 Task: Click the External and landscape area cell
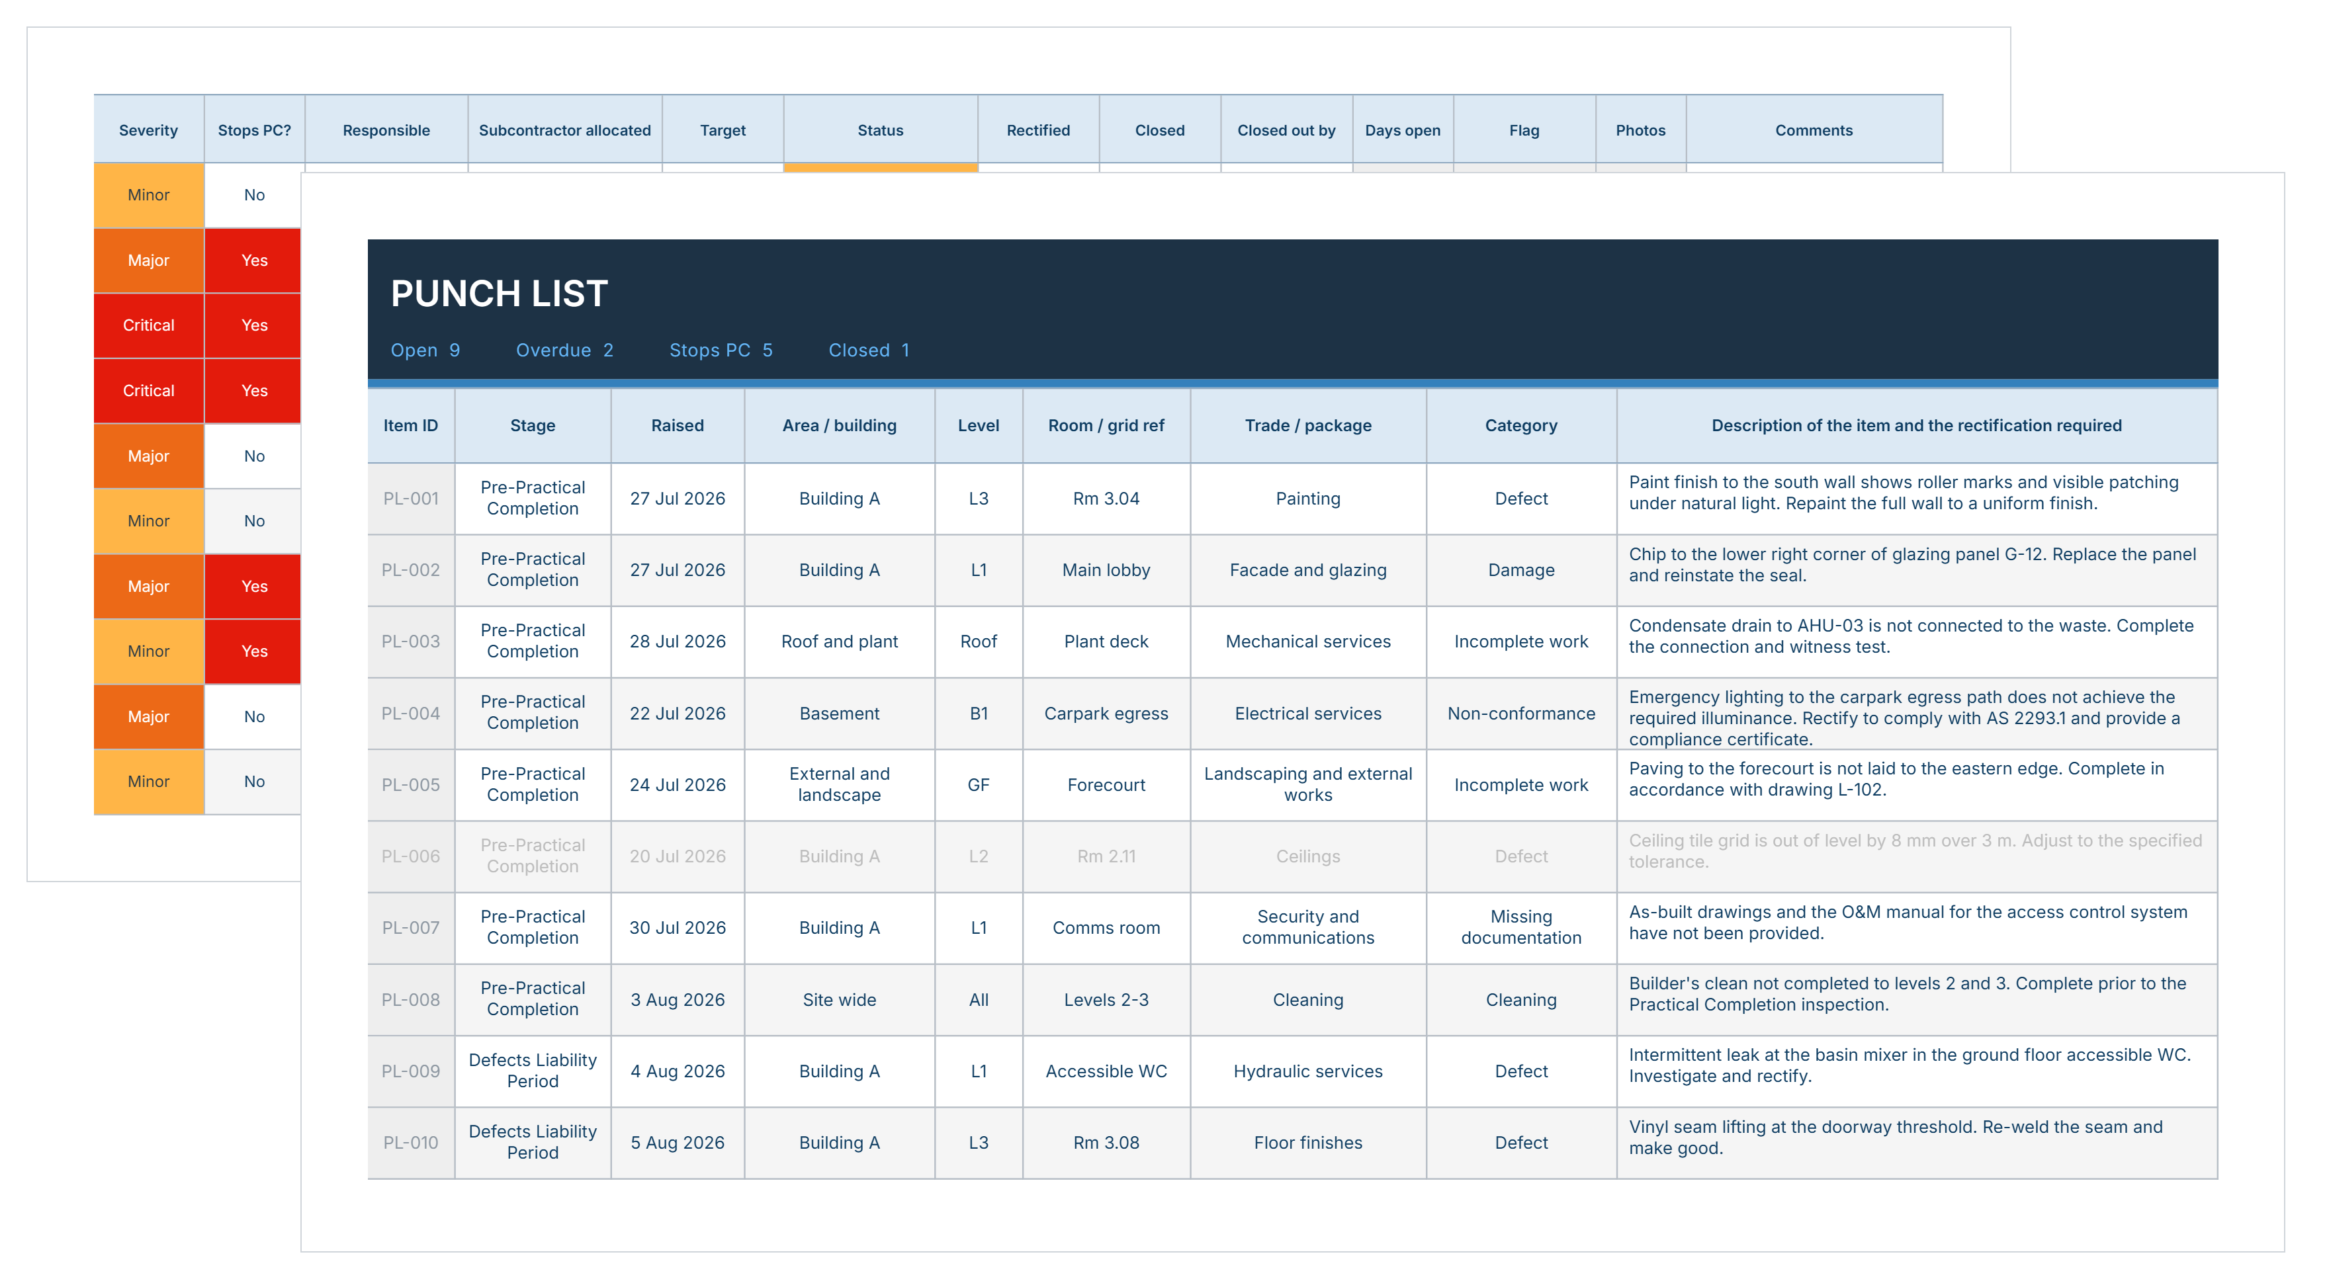coord(839,786)
